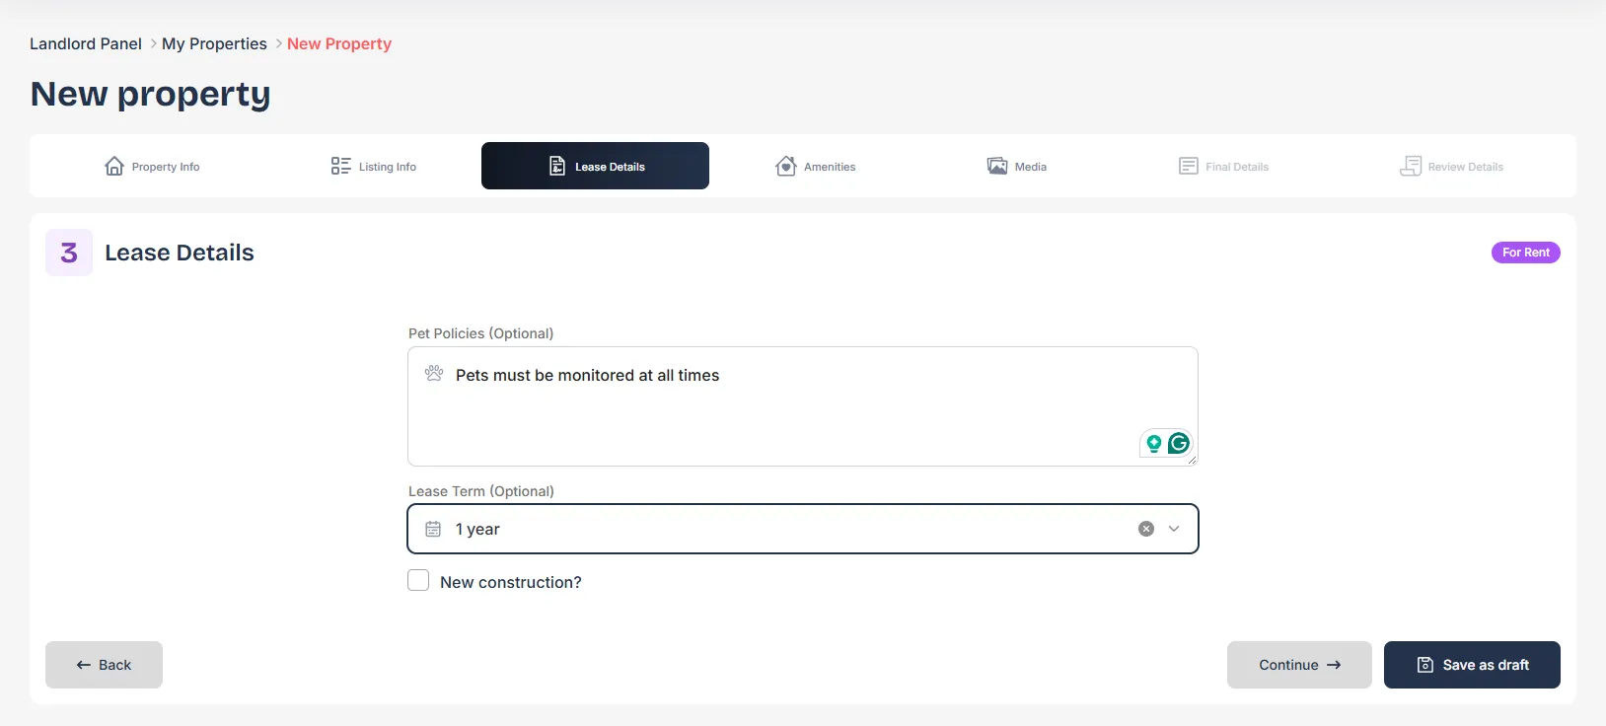Open My Properties breadcrumb link
This screenshot has height=726, width=1606.
click(x=214, y=43)
